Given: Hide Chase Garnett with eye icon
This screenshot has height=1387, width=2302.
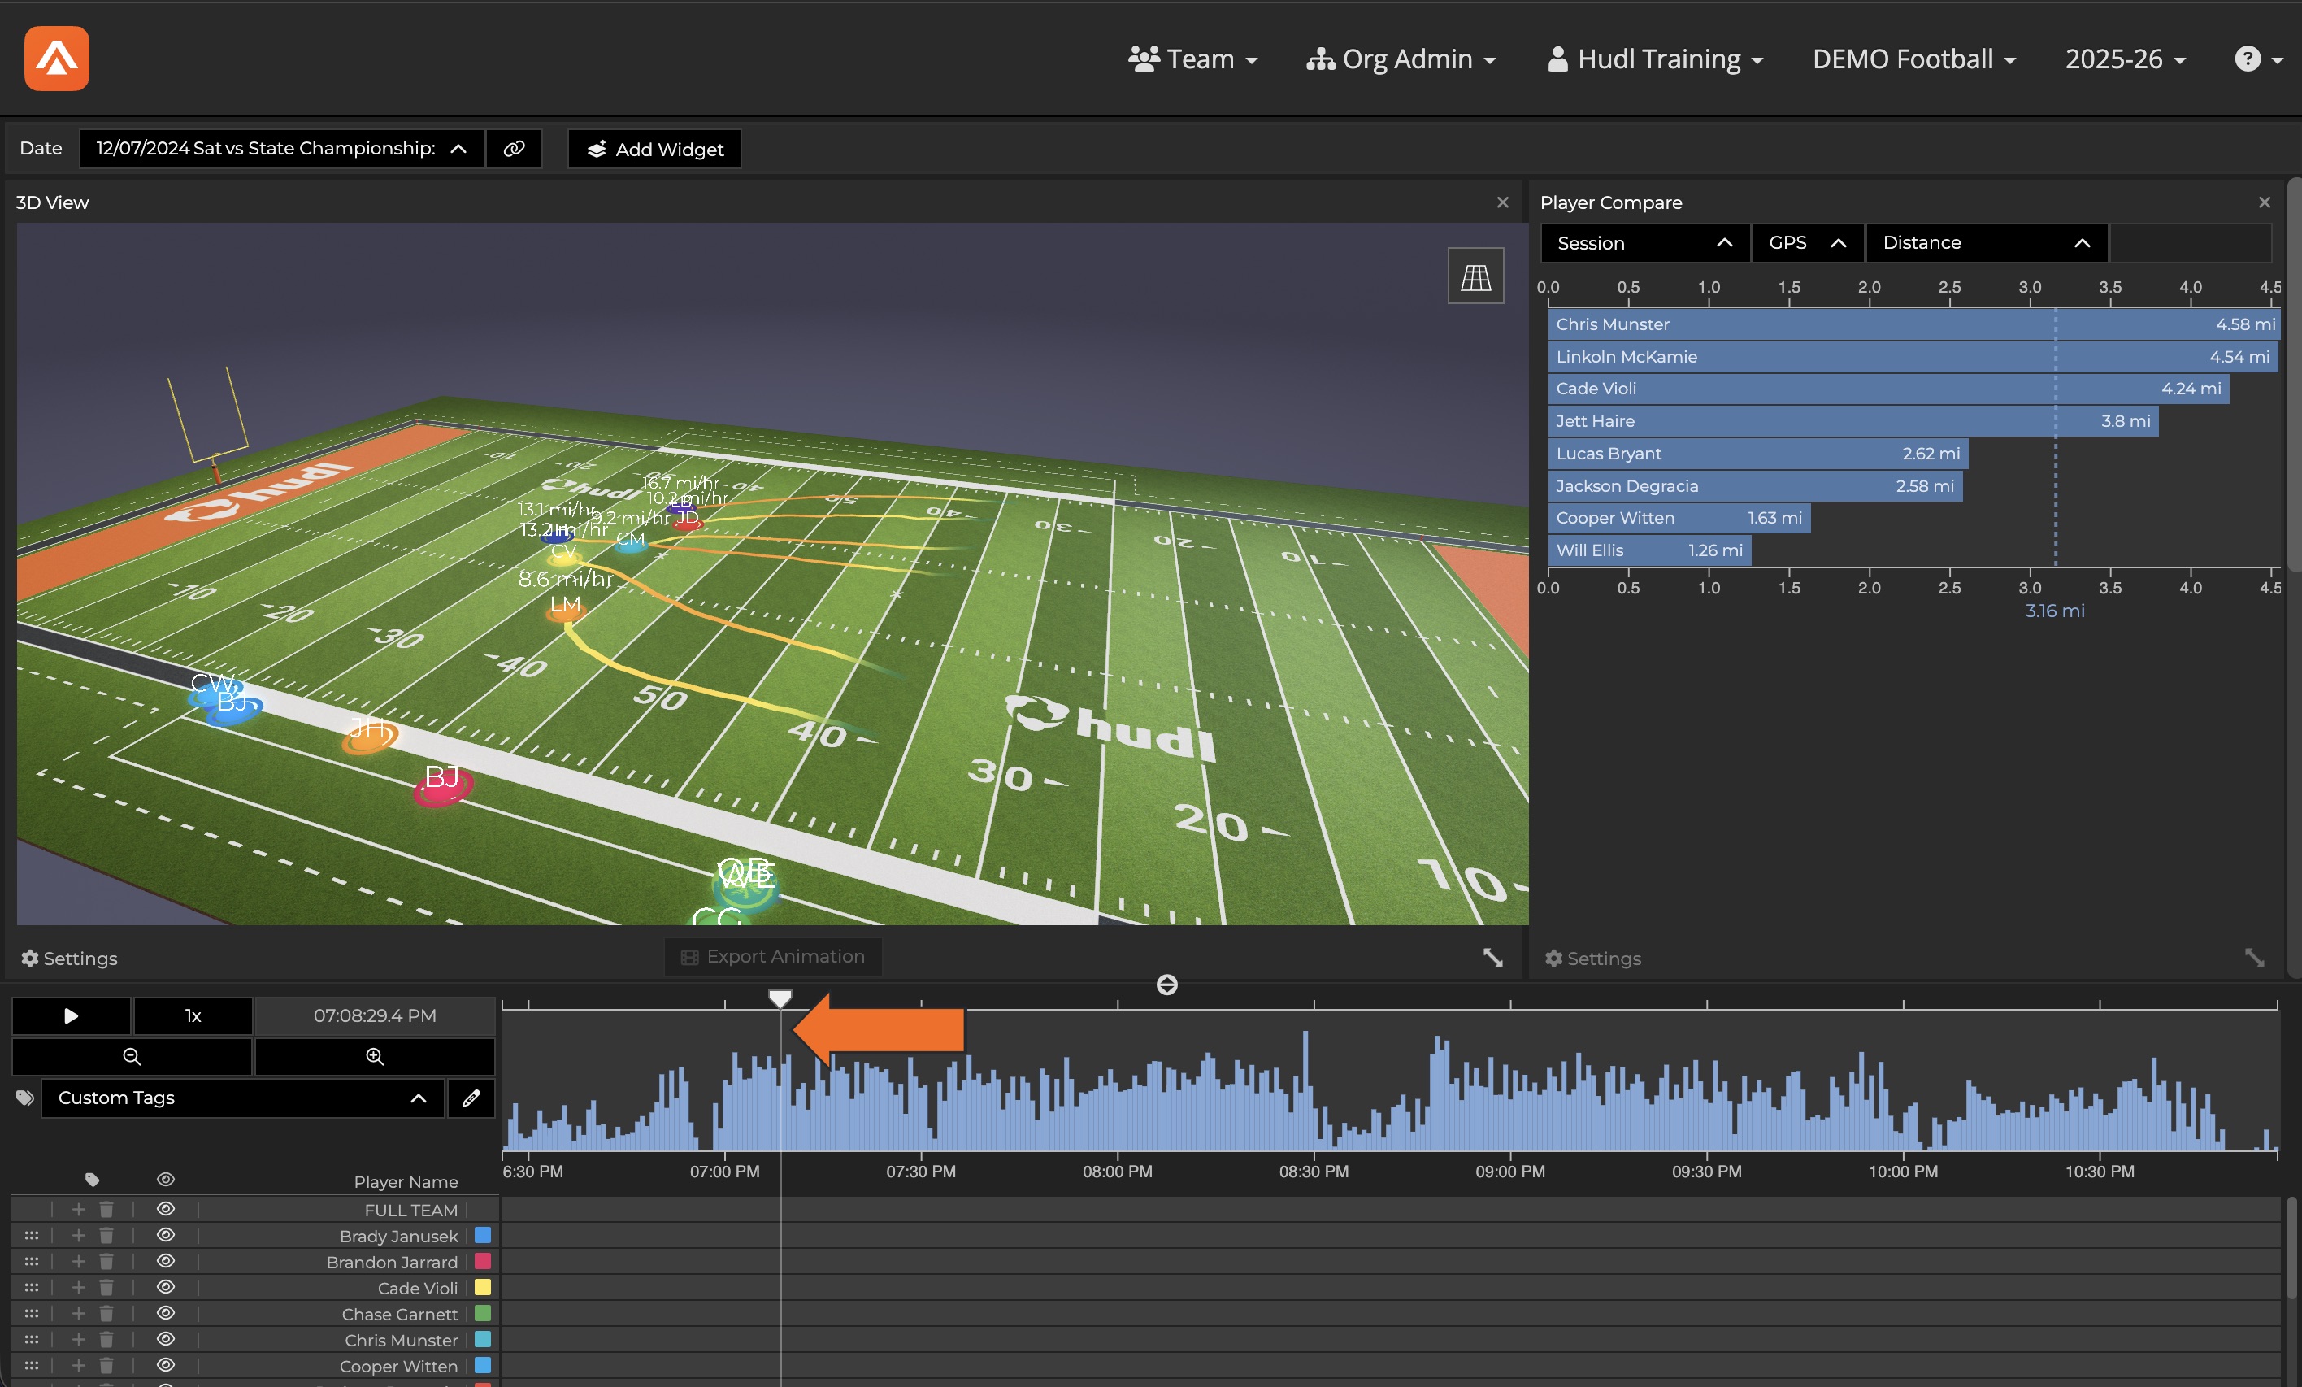Looking at the screenshot, I should [167, 1313].
